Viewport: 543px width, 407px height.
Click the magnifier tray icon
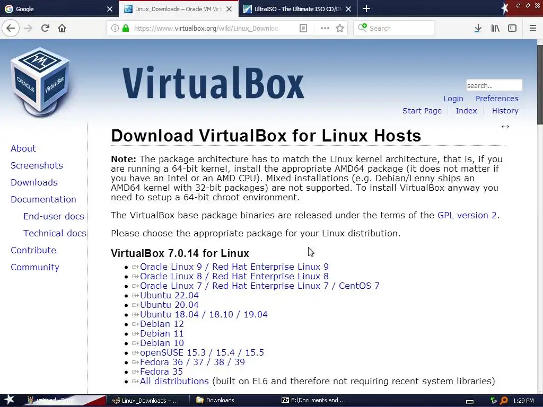pos(504,401)
